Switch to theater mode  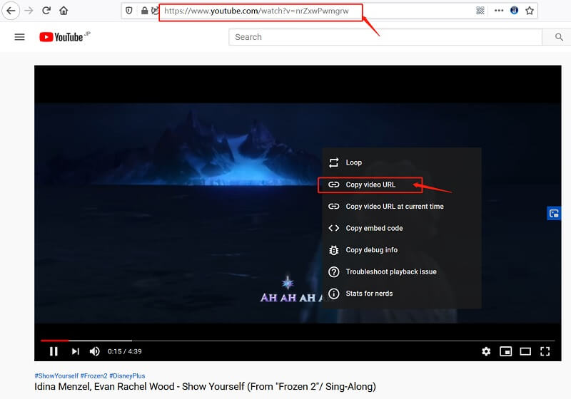pyautogui.click(x=525, y=351)
